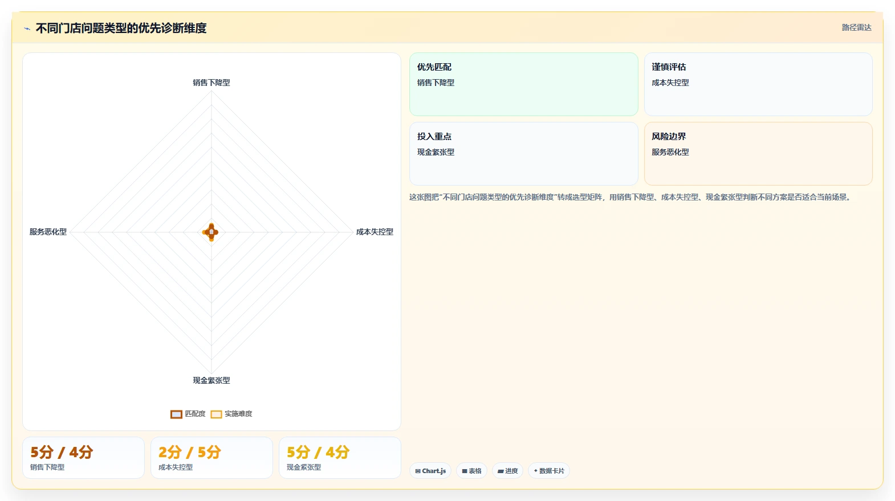The width and height of the screenshot is (895, 501).
Task: Click the title 不同门店问题类型的优先诊断维度
Action: [121, 28]
